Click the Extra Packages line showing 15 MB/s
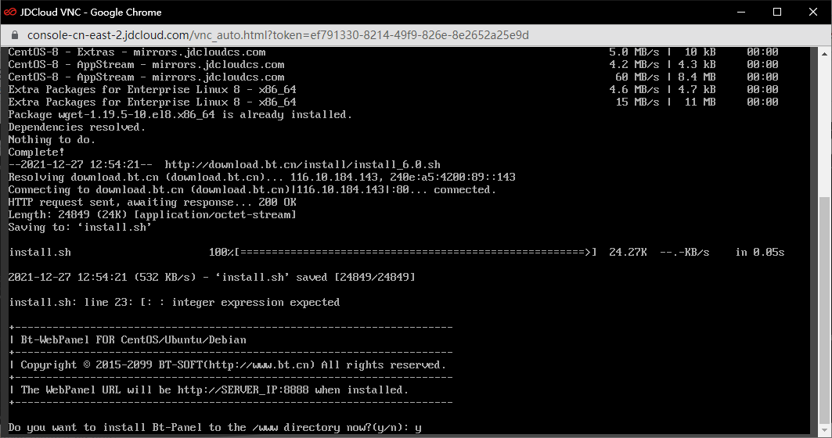The image size is (832, 438). [393, 102]
